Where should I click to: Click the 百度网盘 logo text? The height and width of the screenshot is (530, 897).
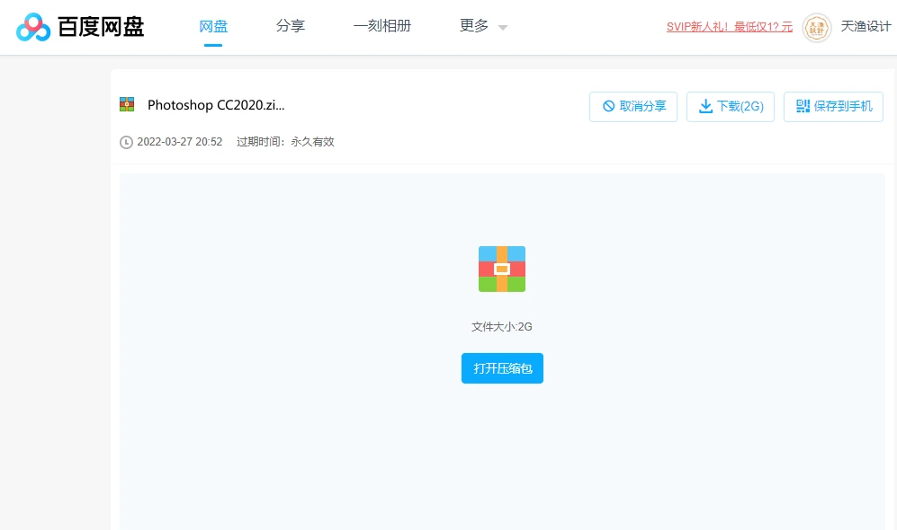click(x=101, y=27)
